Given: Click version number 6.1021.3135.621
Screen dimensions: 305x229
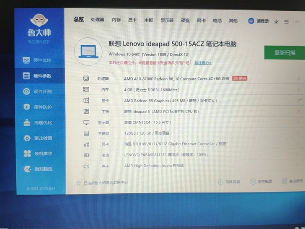Looking at the screenshot, I should point(41,188).
